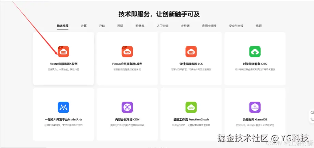Click the 弹性云服务器 ECS icon

191,51
